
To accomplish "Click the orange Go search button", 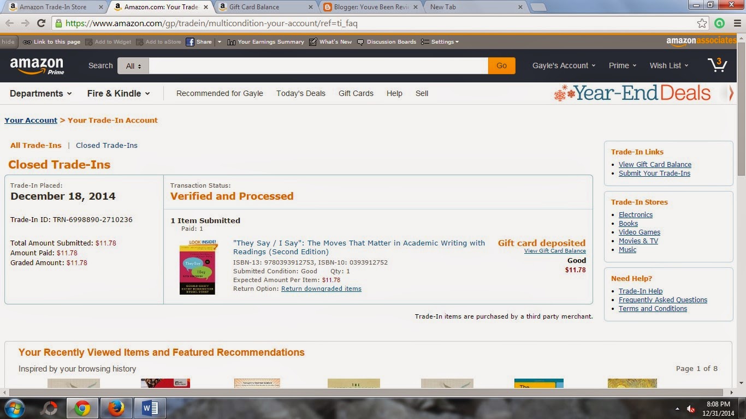I will pyautogui.click(x=502, y=65).
